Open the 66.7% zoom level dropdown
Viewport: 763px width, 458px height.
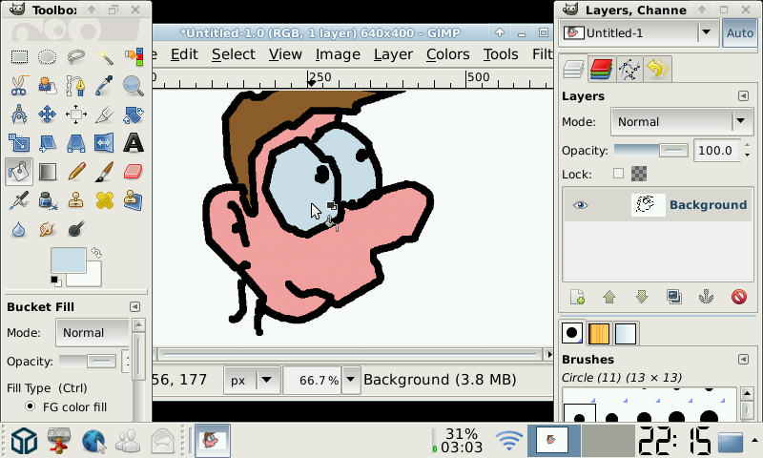pos(351,380)
